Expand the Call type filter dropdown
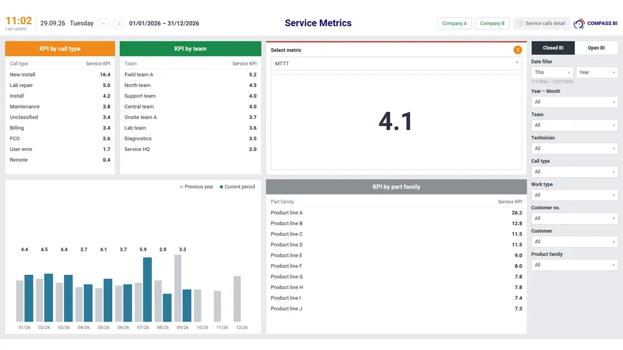Viewport: 623px width, 350px height. 574,172
